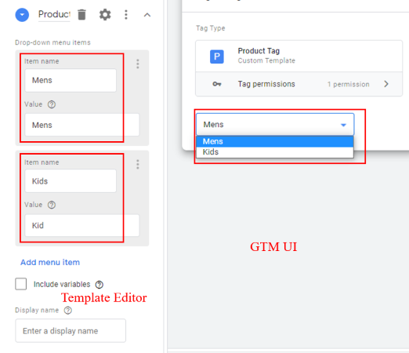Click Add menu item link
The width and height of the screenshot is (409, 353).
tap(50, 262)
